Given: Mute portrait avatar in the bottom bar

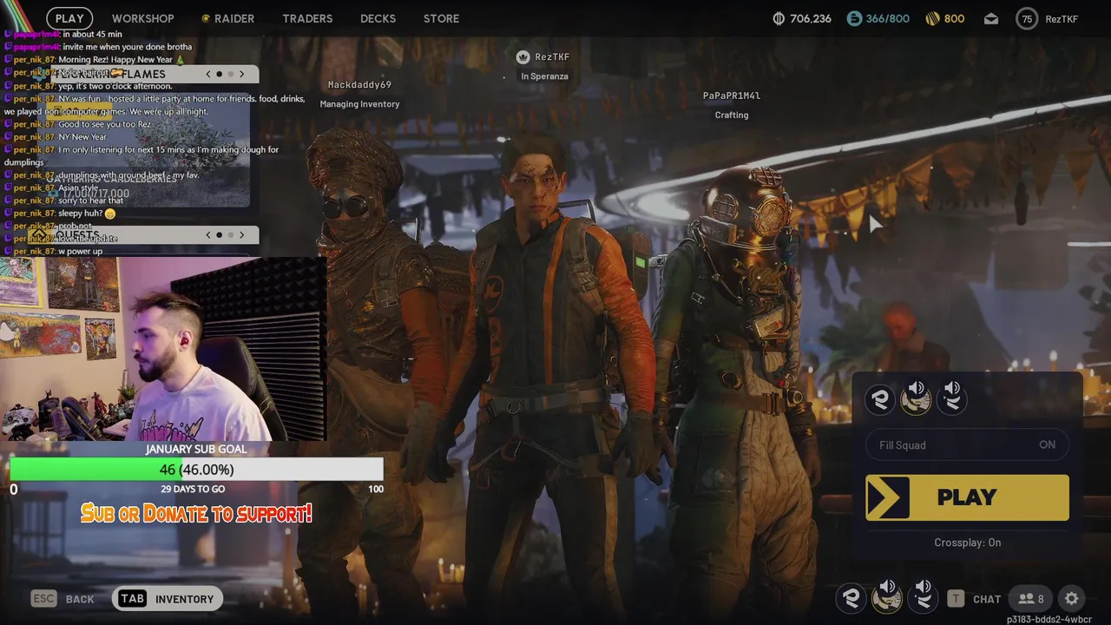Looking at the screenshot, I should [887, 597].
